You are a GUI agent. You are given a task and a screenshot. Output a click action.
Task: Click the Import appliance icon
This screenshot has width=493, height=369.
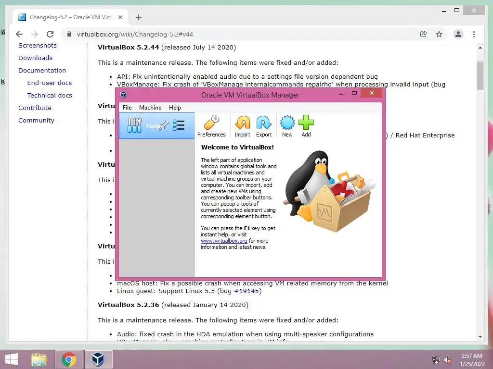(x=243, y=126)
